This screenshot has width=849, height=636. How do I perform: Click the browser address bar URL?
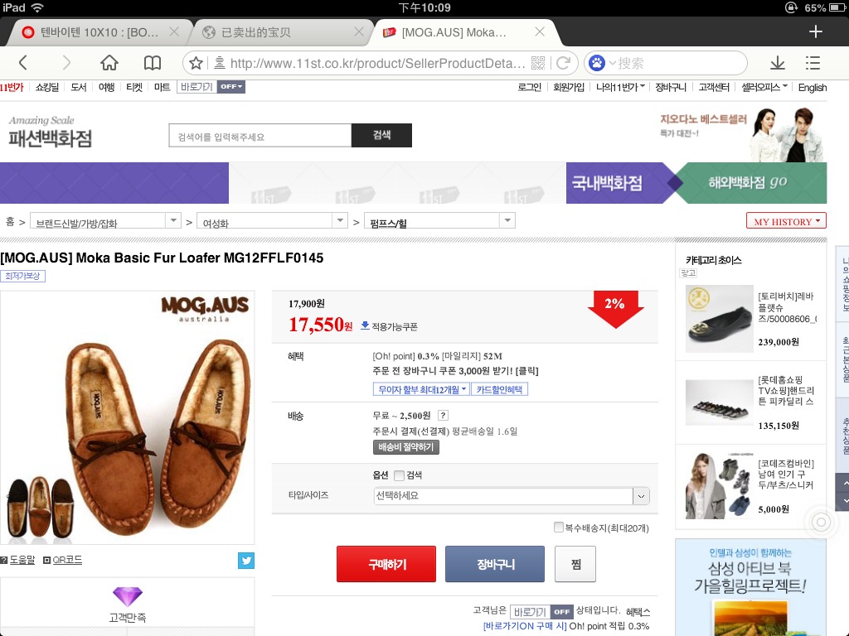(x=378, y=63)
